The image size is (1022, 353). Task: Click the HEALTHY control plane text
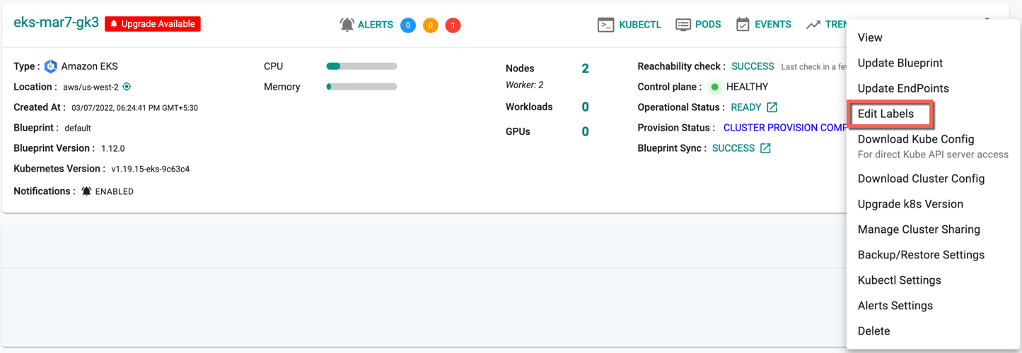click(747, 87)
